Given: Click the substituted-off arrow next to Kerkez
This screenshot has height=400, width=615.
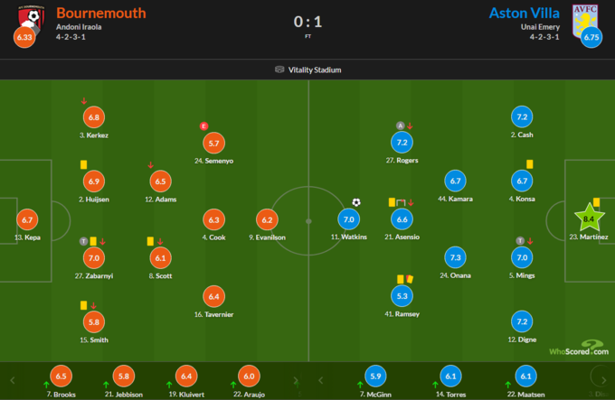Looking at the screenshot, I should (84, 100).
